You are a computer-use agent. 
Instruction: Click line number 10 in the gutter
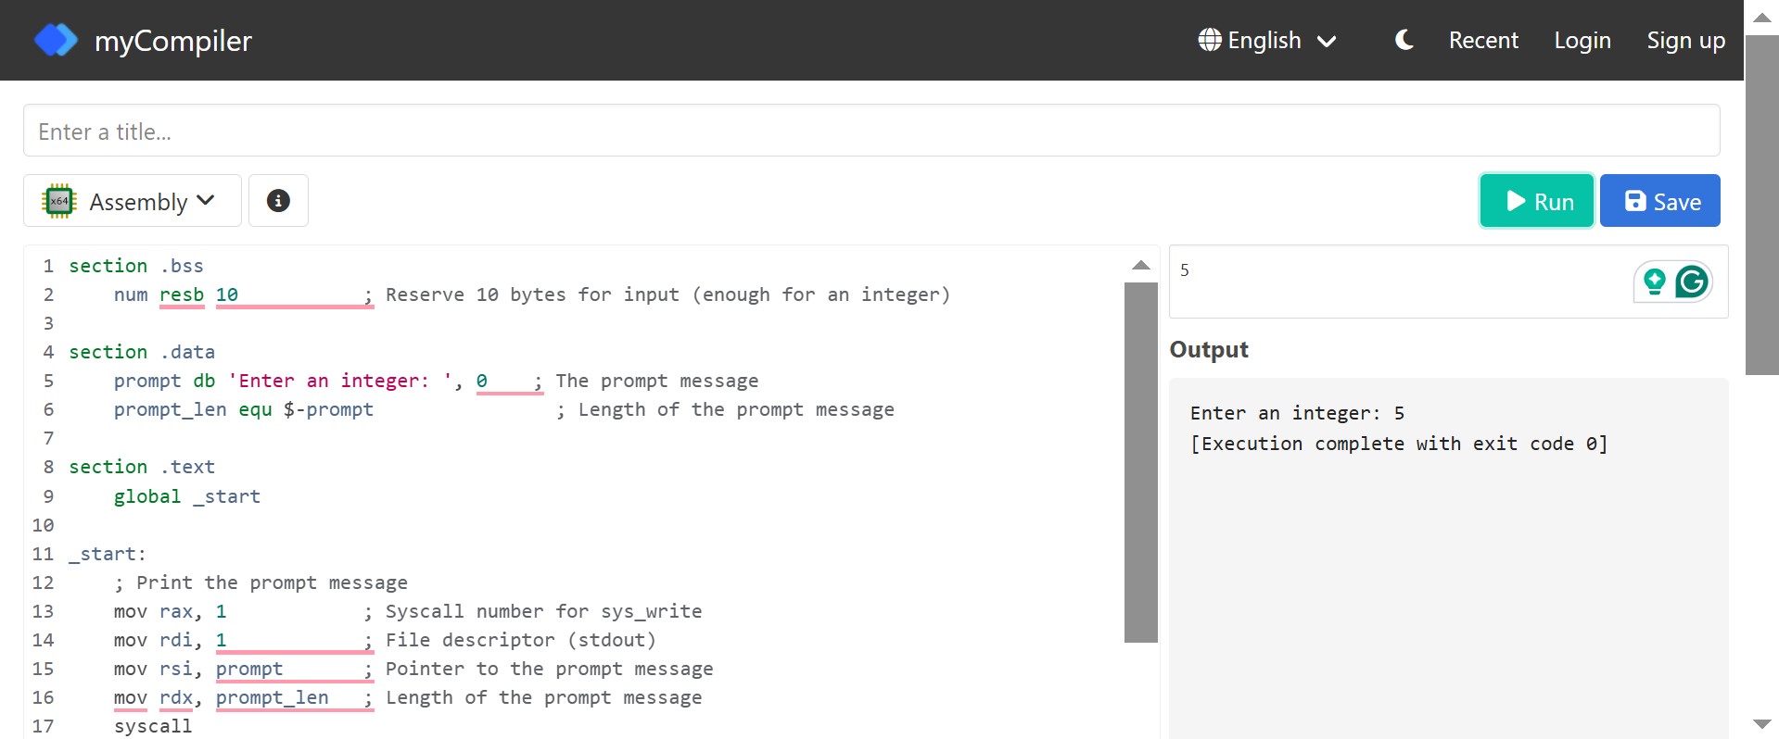click(44, 525)
